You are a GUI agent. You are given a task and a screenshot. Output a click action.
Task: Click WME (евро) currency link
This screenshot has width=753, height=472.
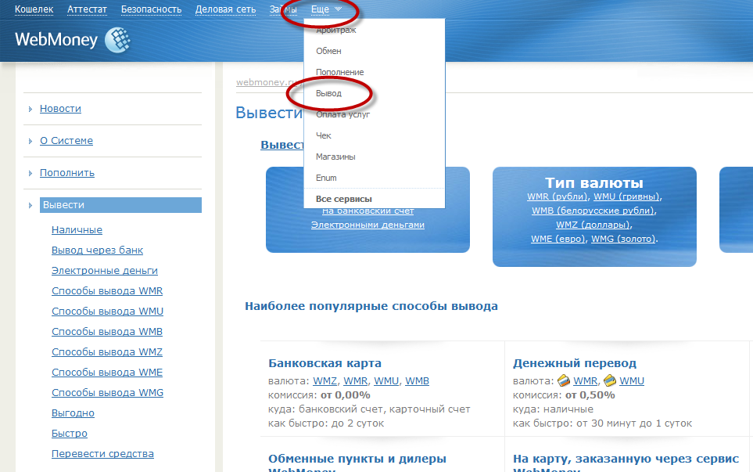(558, 239)
